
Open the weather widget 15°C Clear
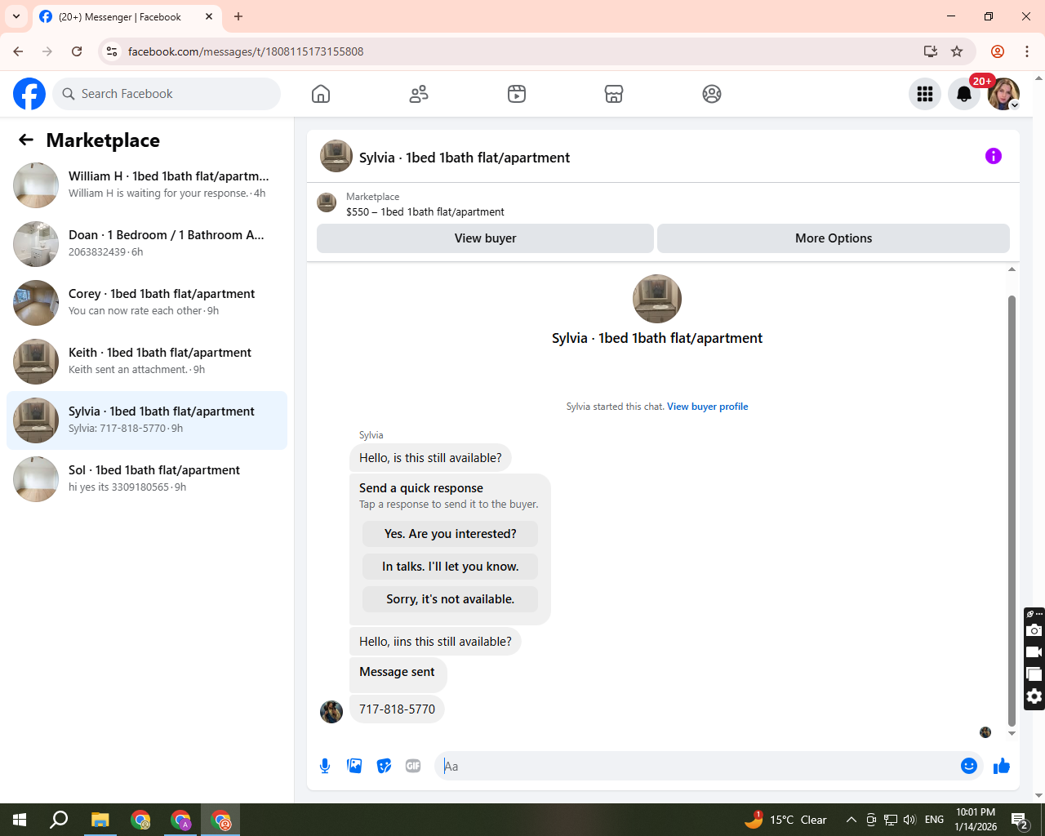pyautogui.click(x=785, y=820)
